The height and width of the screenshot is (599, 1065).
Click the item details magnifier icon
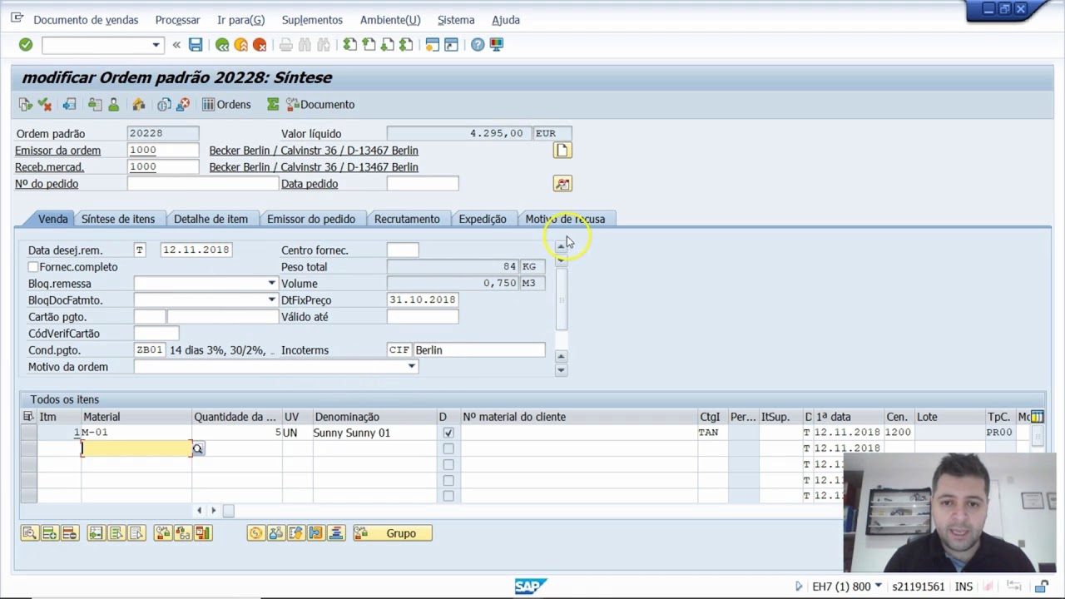click(x=29, y=533)
